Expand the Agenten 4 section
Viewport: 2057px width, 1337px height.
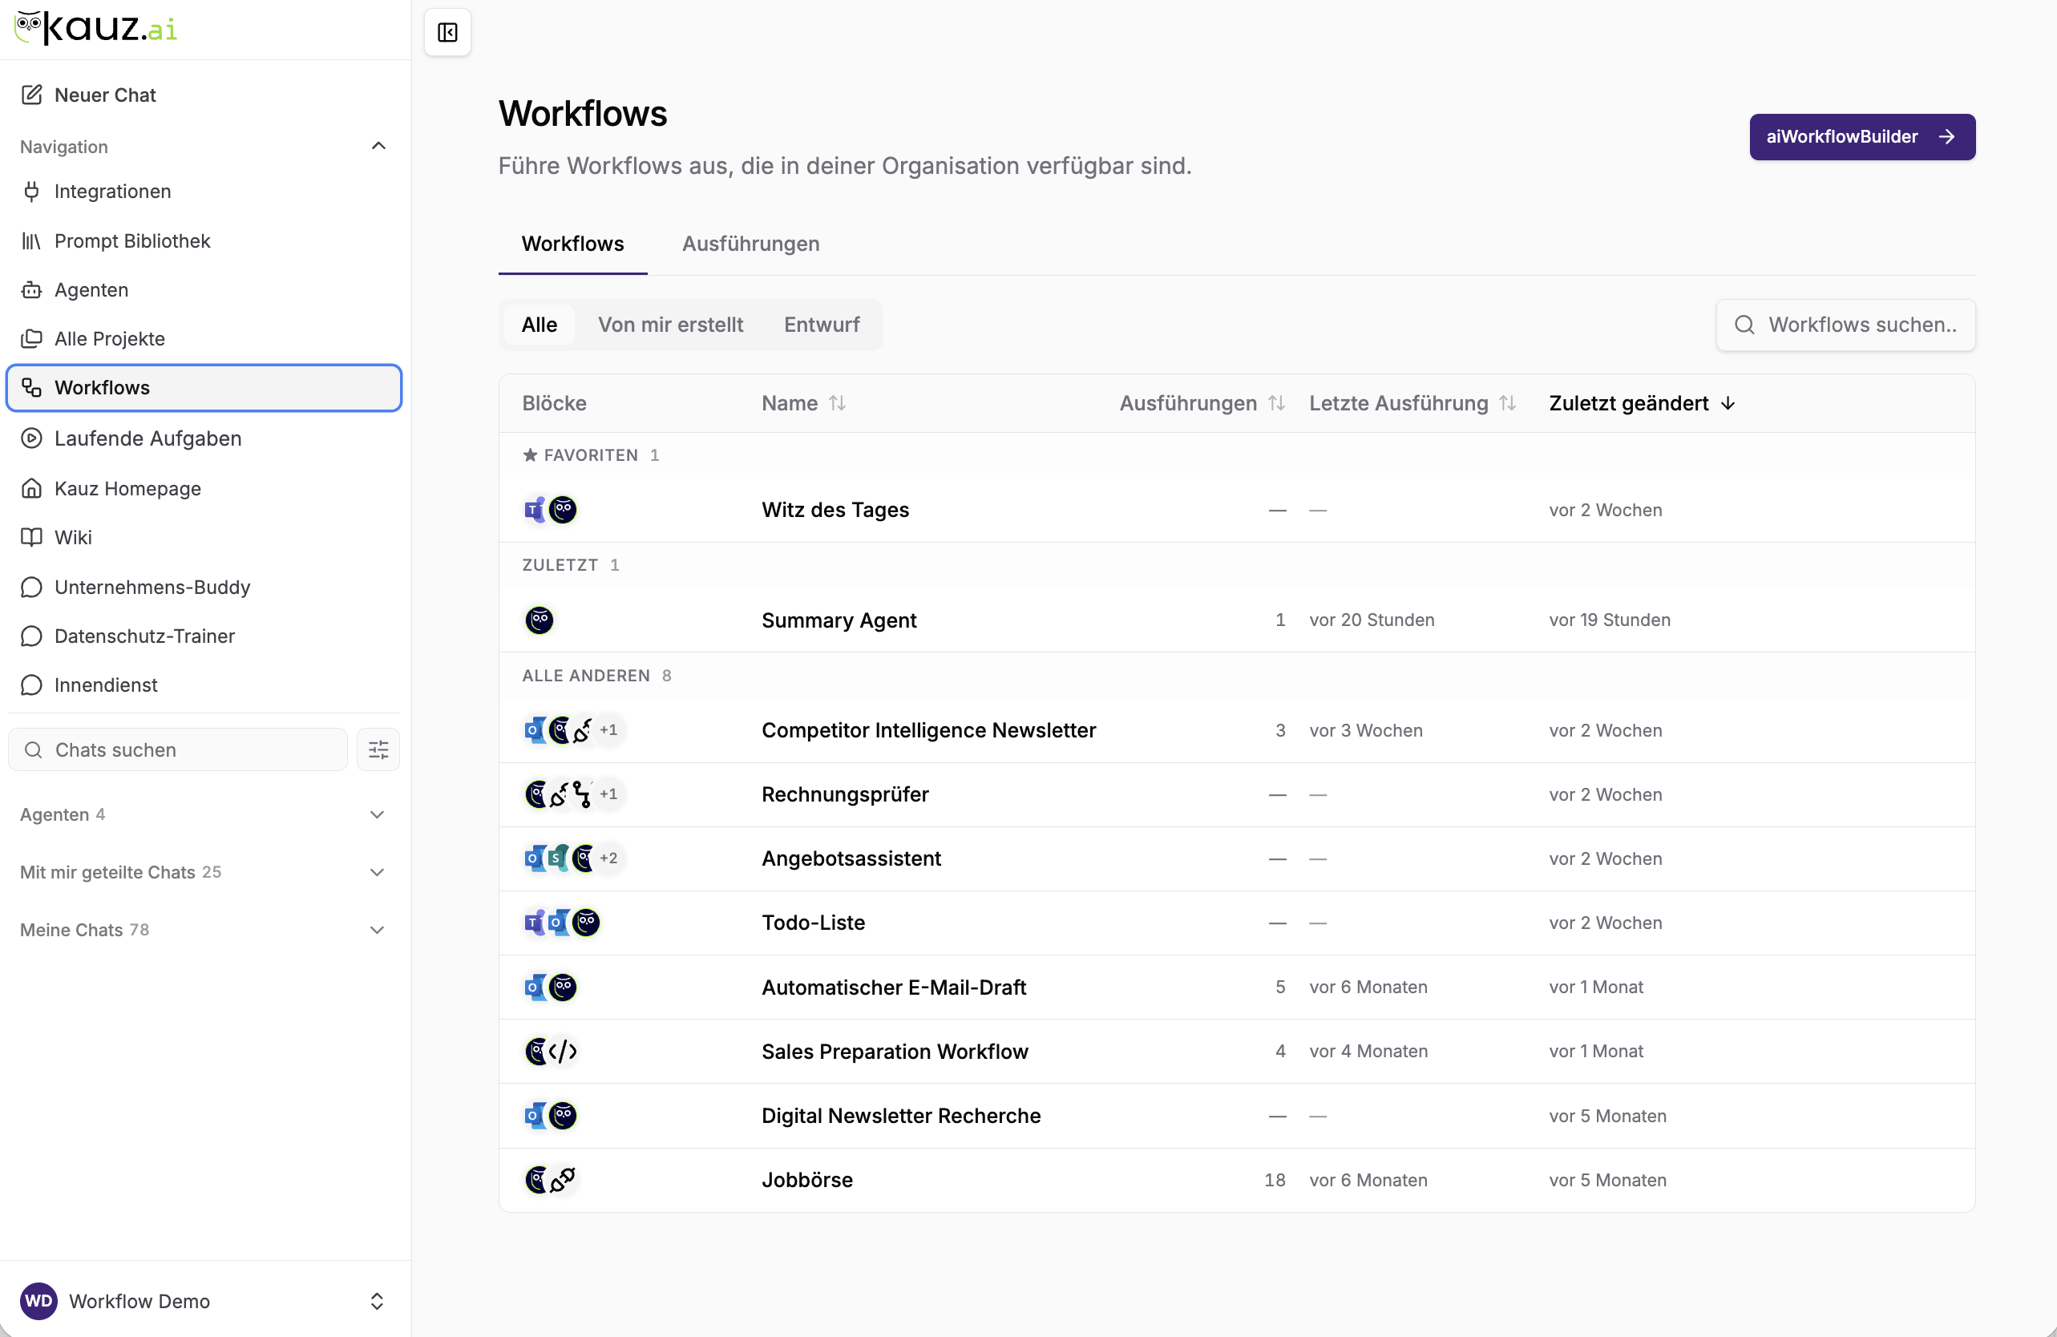click(x=203, y=814)
